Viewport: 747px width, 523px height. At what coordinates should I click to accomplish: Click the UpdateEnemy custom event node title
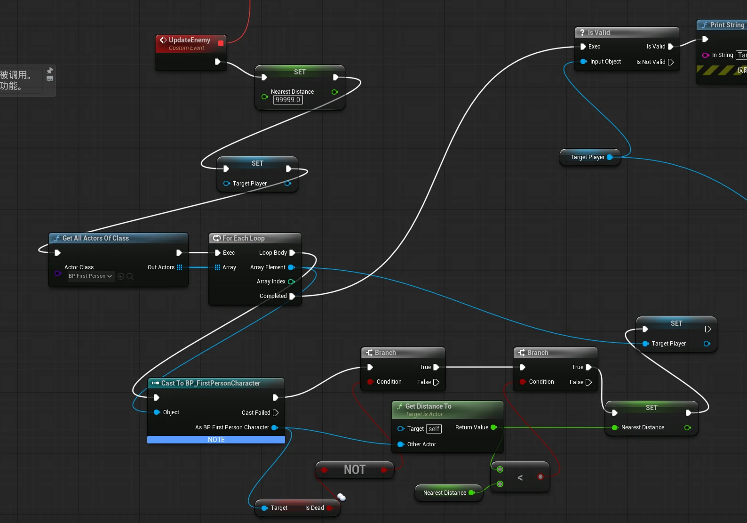(x=190, y=40)
